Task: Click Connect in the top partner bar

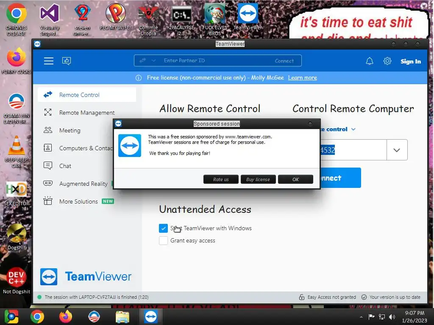Action: pos(284,61)
